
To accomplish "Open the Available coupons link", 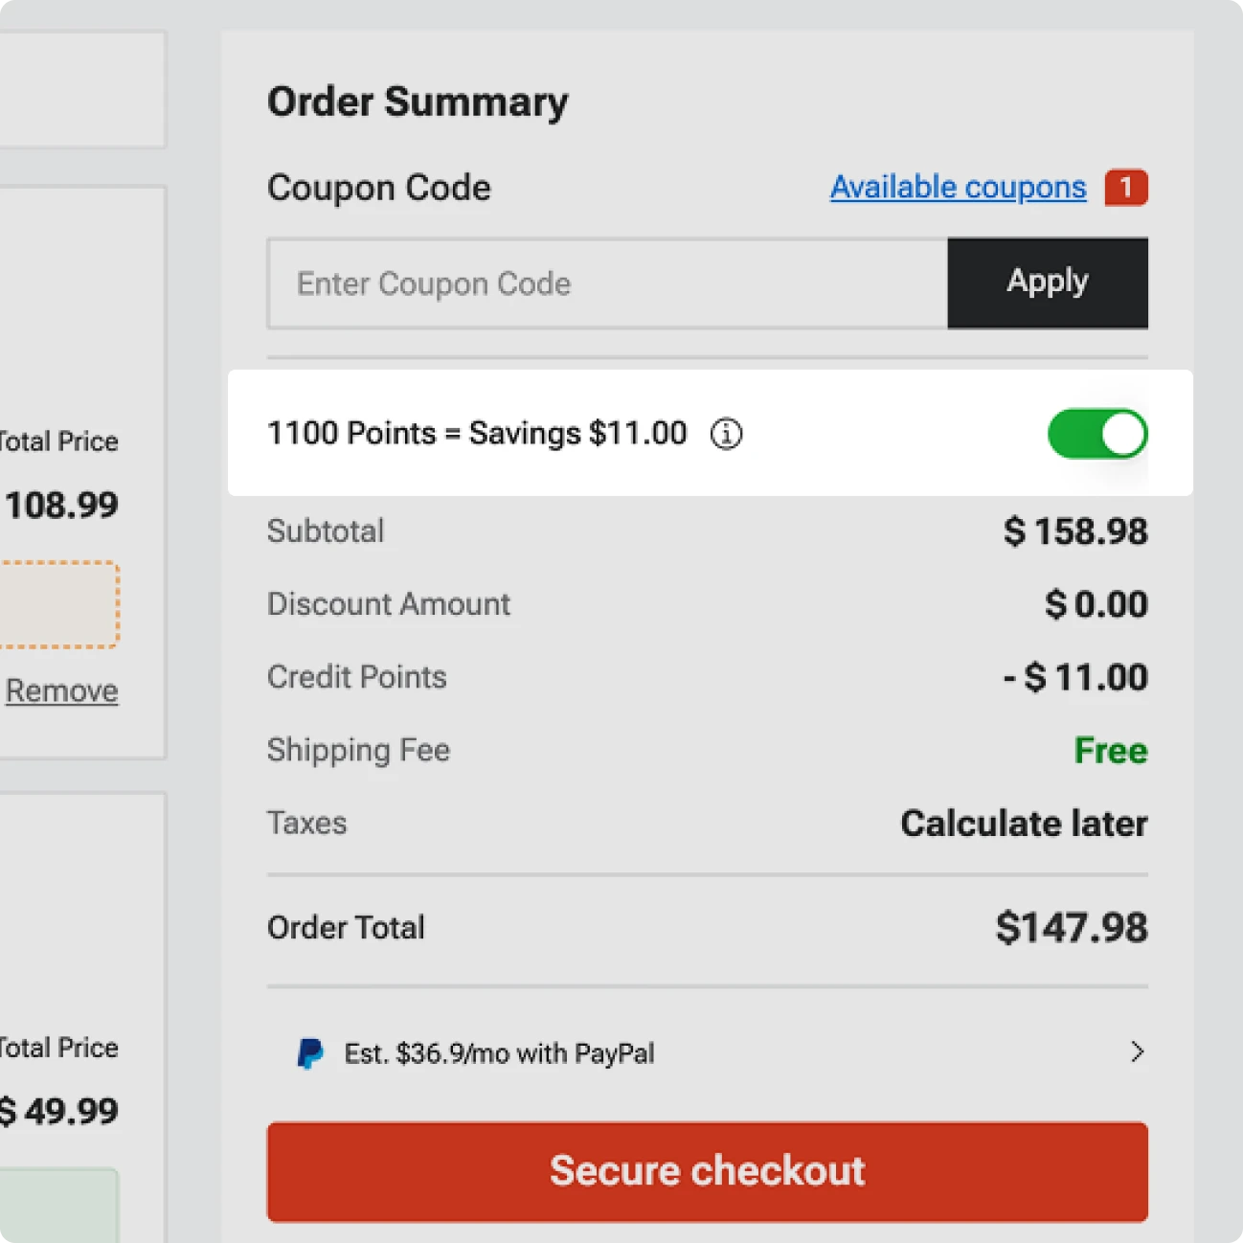I will pyautogui.click(x=958, y=188).
